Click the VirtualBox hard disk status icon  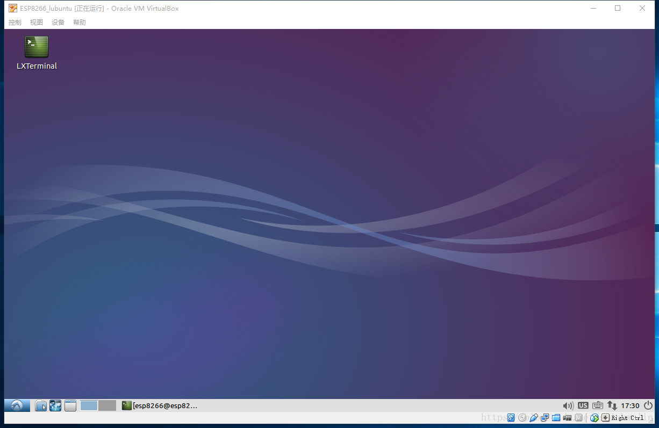click(511, 417)
